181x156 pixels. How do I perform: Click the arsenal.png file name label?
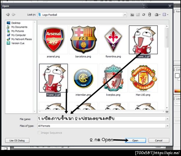click(x=53, y=56)
